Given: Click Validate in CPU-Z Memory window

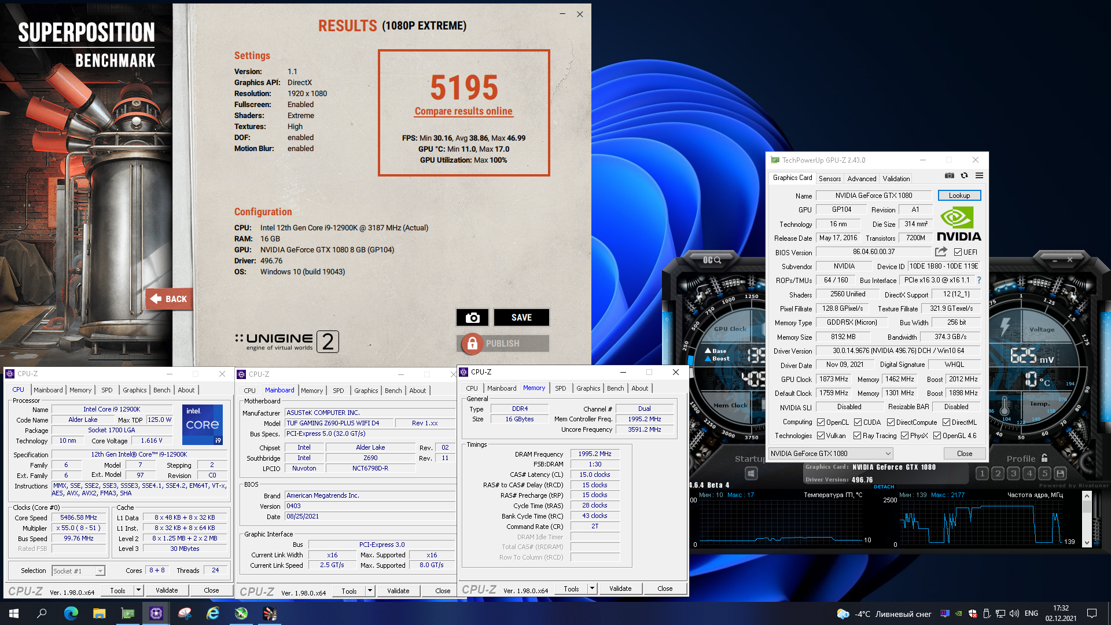Looking at the screenshot, I should click(x=620, y=589).
